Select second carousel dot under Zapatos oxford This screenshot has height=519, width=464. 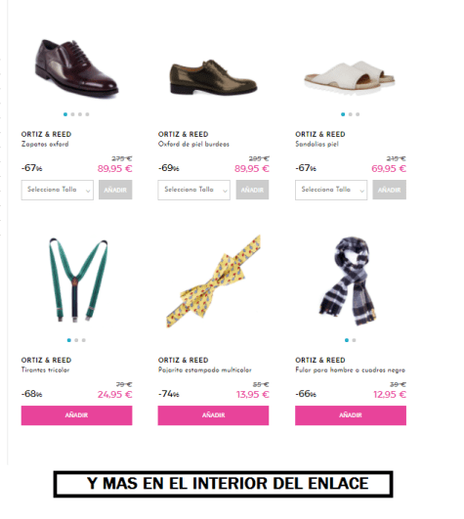[72, 114]
